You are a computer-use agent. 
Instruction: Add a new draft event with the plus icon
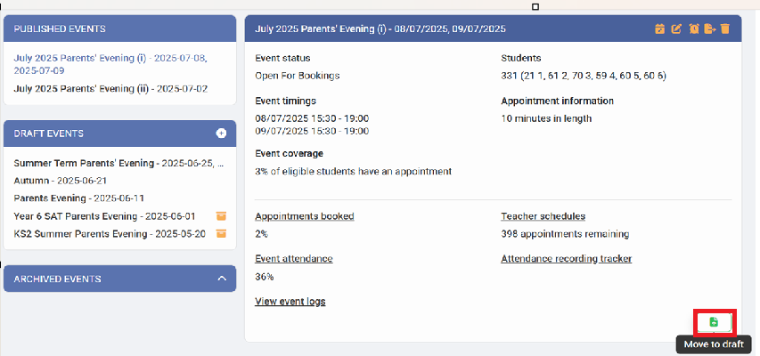click(x=221, y=133)
